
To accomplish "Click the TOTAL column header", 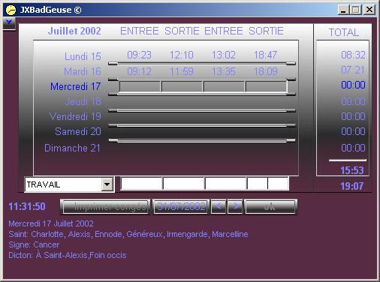I will tap(344, 32).
